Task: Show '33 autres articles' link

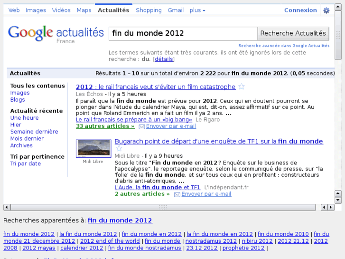Action: click(x=105, y=126)
